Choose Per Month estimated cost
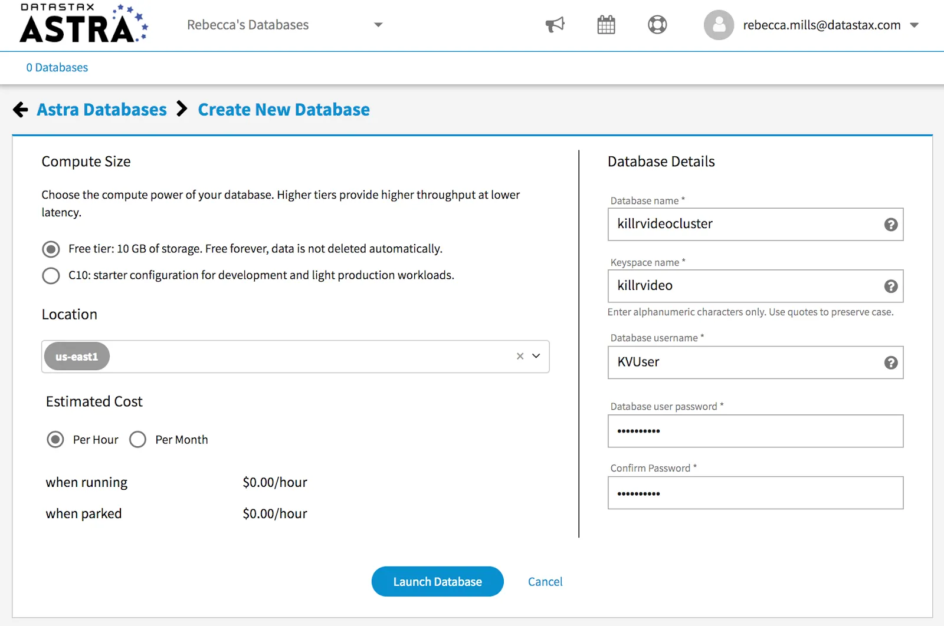This screenshot has width=944, height=626. (137, 440)
